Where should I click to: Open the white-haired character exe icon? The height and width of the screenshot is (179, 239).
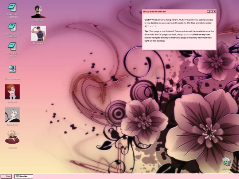click(x=12, y=114)
